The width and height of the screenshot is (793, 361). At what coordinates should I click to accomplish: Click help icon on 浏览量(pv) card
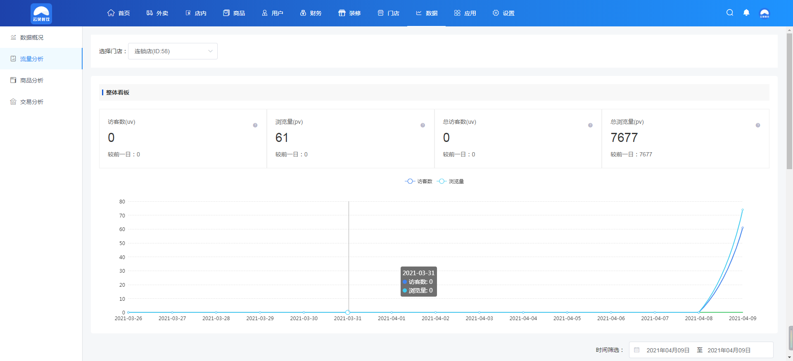pyautogui.click(x=423, y=125)
